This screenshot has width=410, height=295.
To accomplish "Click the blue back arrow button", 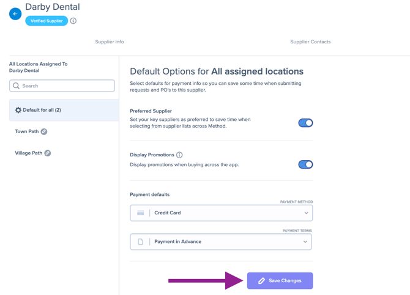I will pos(15,14).
